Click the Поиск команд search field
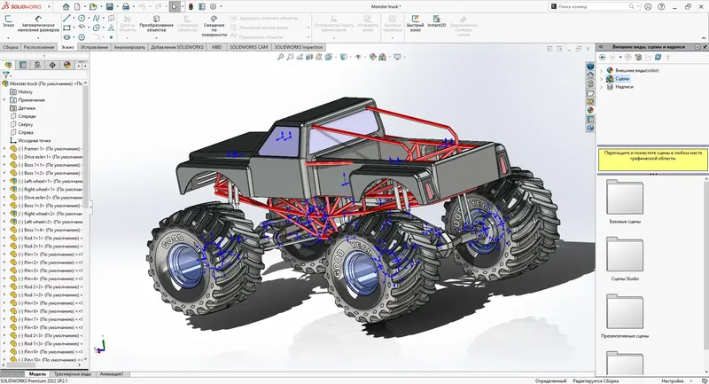Image resolution: width=709 pixels, height=384 pixels. [595, 6]
